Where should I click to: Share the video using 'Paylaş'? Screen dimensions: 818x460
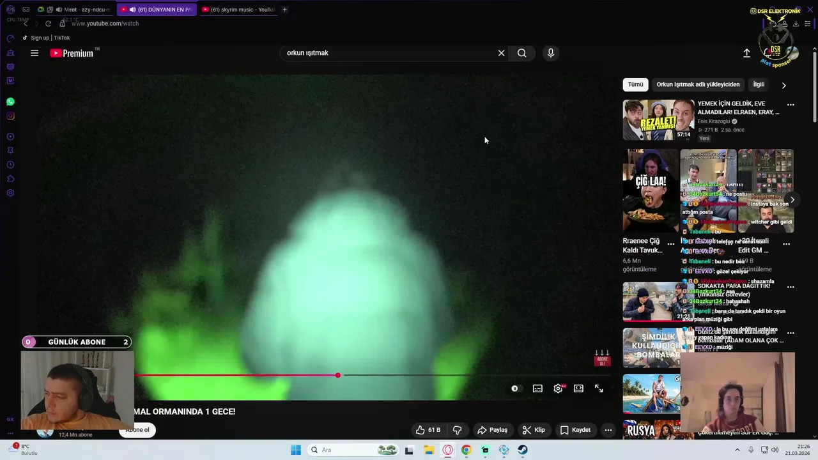pyautogui.click(x=492, y=430)
